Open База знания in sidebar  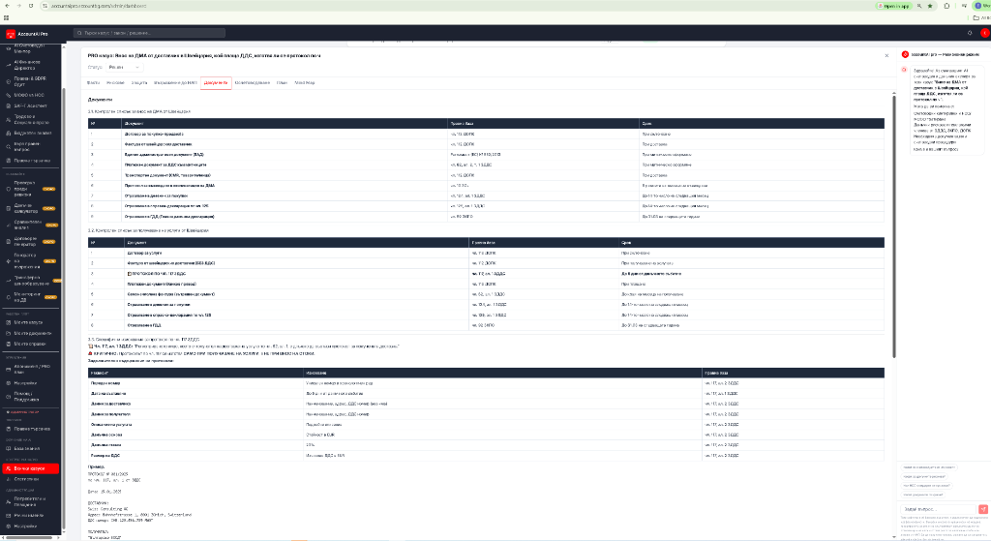pos(29,448)
